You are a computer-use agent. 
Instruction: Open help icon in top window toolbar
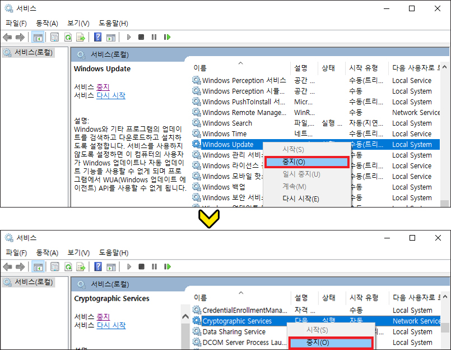point(98,37)
